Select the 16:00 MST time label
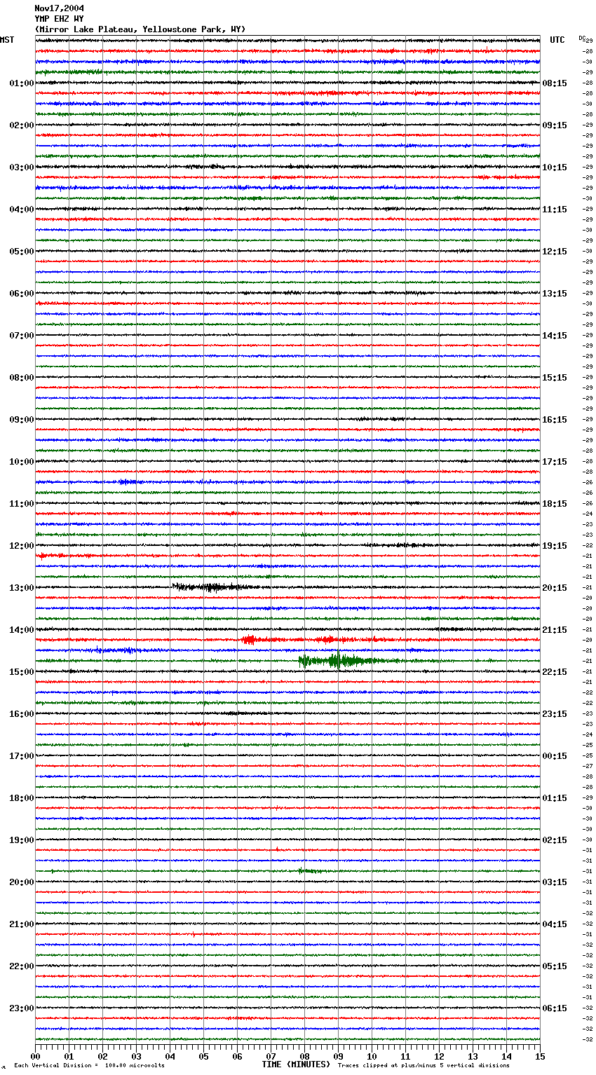Viewport: 596px width, 1075px height. click(x=22, y=714)
